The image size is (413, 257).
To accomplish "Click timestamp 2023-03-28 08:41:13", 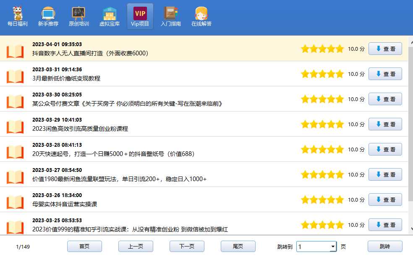I will coord(57,145).
